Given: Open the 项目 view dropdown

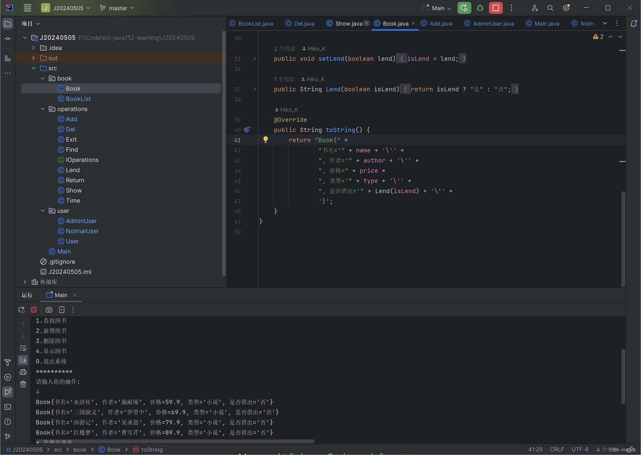Looking at the screenshot, I should click(31, 24).
